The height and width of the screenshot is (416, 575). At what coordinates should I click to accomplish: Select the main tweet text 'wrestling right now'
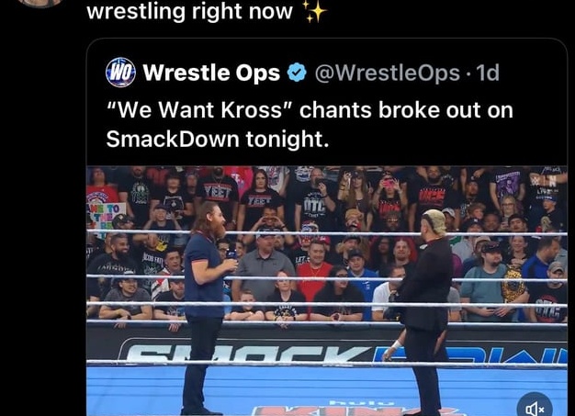pyautogui.click(x=189, y=11)
